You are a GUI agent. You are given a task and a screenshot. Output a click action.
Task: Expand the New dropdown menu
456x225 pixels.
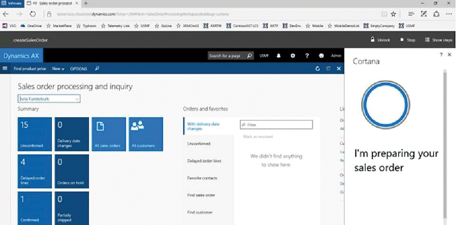coord(58,69)
